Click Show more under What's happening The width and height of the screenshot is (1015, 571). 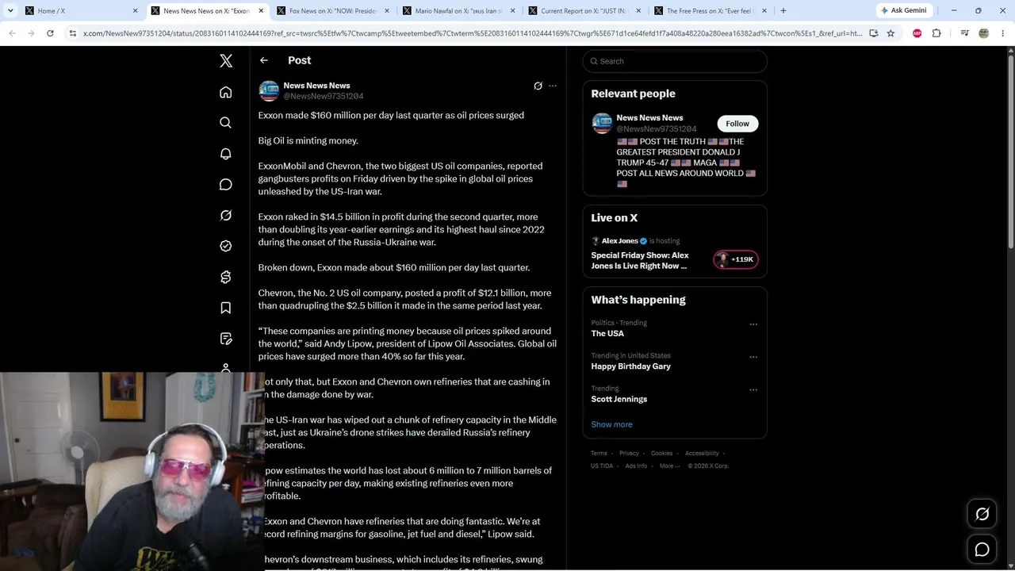[611, 424]
